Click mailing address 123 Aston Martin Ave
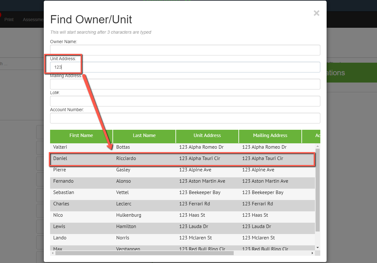Viewport: 377px width, 263px height. tap(265, 181)
